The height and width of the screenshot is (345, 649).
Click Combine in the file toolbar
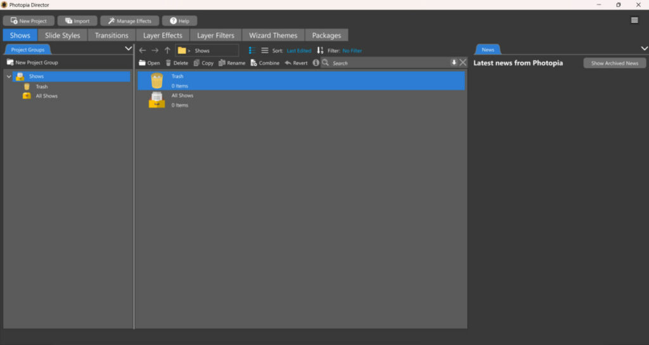coord(265,63)
